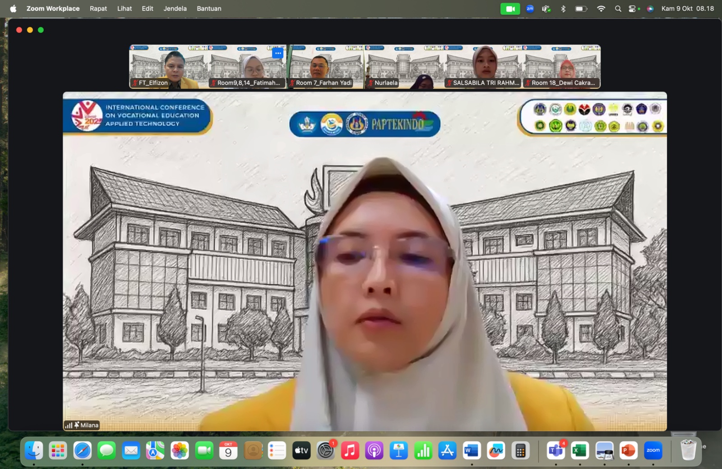Image resolution: width=722 pixels, height=469 pixels.
Task: Click the Zoom icon in the menu bar
Action: (530, 9)
